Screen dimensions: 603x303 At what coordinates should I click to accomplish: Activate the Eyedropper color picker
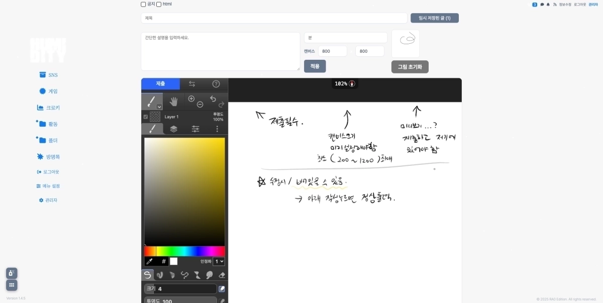150,262
